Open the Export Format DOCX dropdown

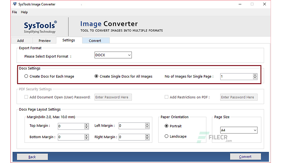[x=113, y=55]
